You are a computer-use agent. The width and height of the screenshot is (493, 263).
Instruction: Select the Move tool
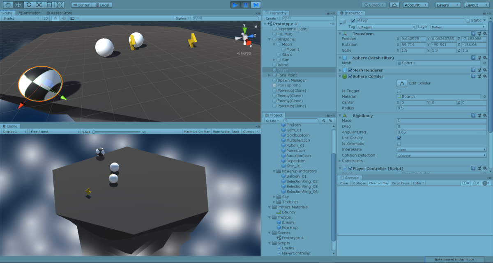coord(18,5)
